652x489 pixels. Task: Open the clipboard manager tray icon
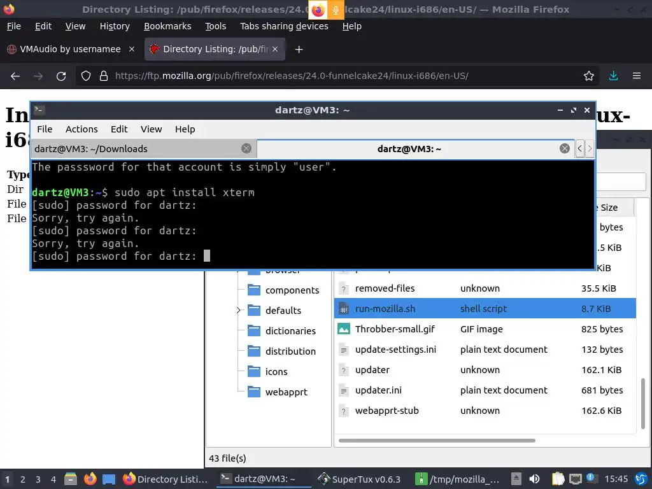point(558,479)
